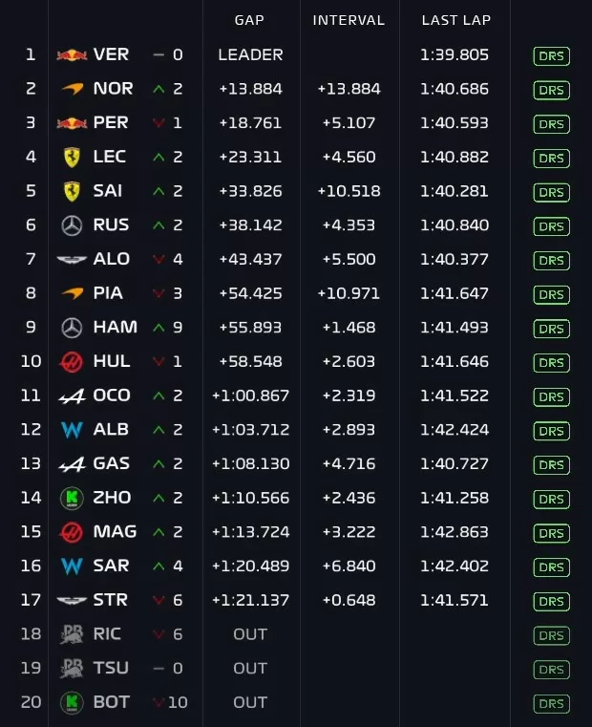The image size is (592, 727).
Task: Toggle the DRS badge in HAM's row
Action: pos(551,329)
